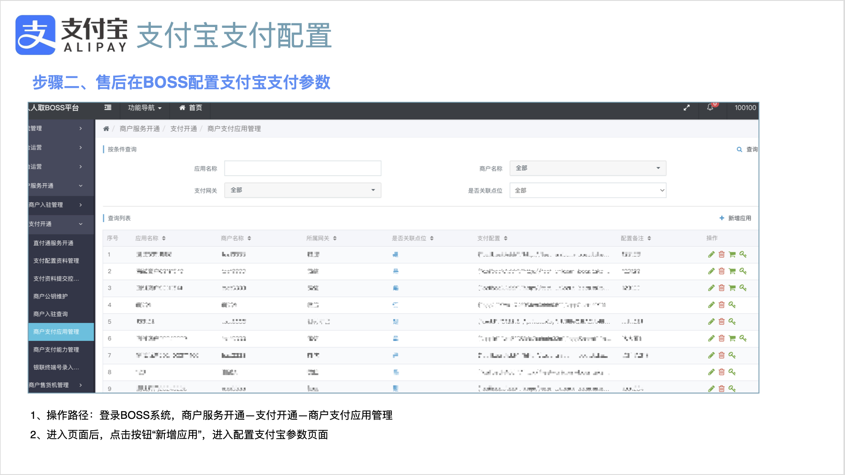Click the pencil icon in row 5
Viewport: 845px width, 475px height.
pyautogui.click(x=711, y=322)
